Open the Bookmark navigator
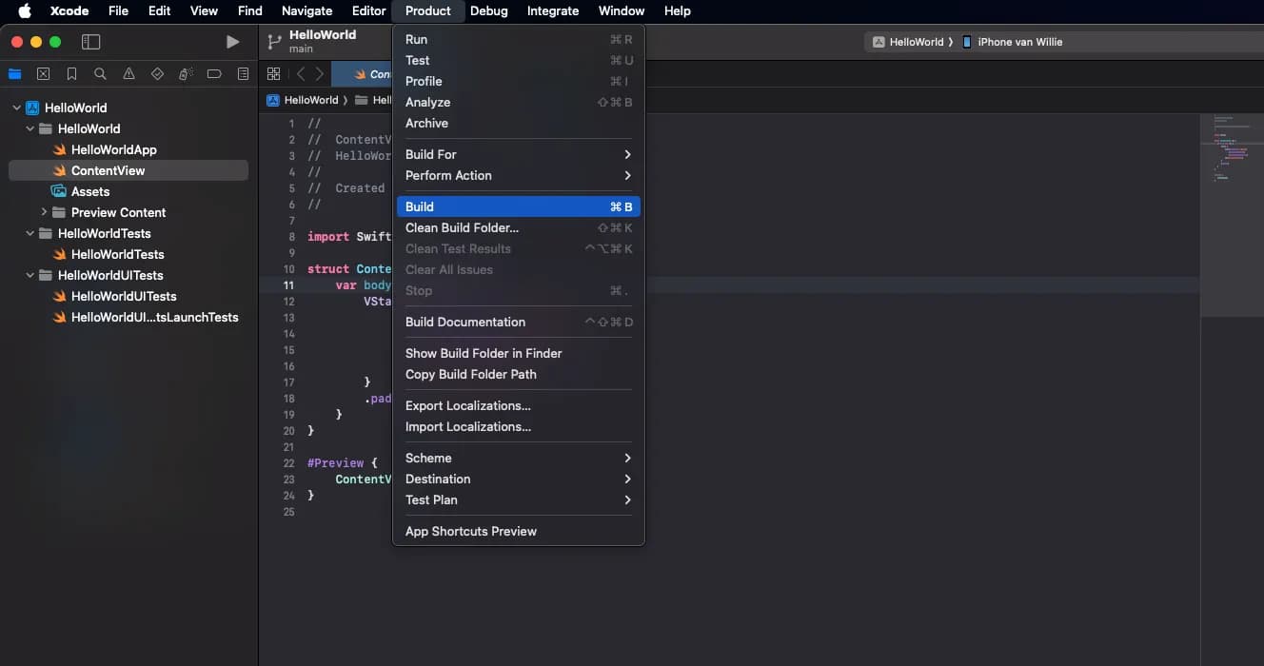 coord(71,74)
